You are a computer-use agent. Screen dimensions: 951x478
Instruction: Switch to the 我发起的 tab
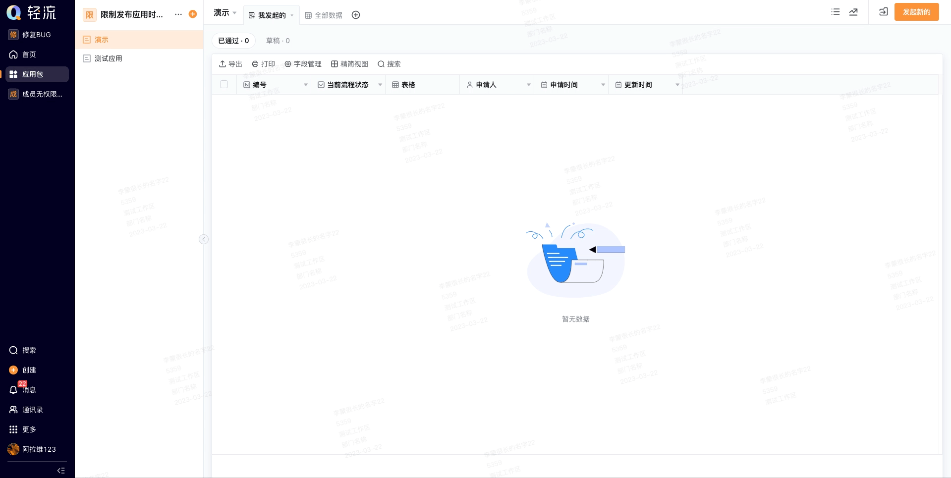coord(272,15)
